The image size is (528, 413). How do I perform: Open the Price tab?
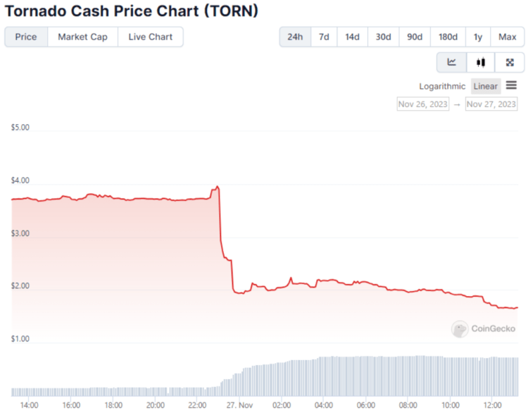click(x=26, y=37)
